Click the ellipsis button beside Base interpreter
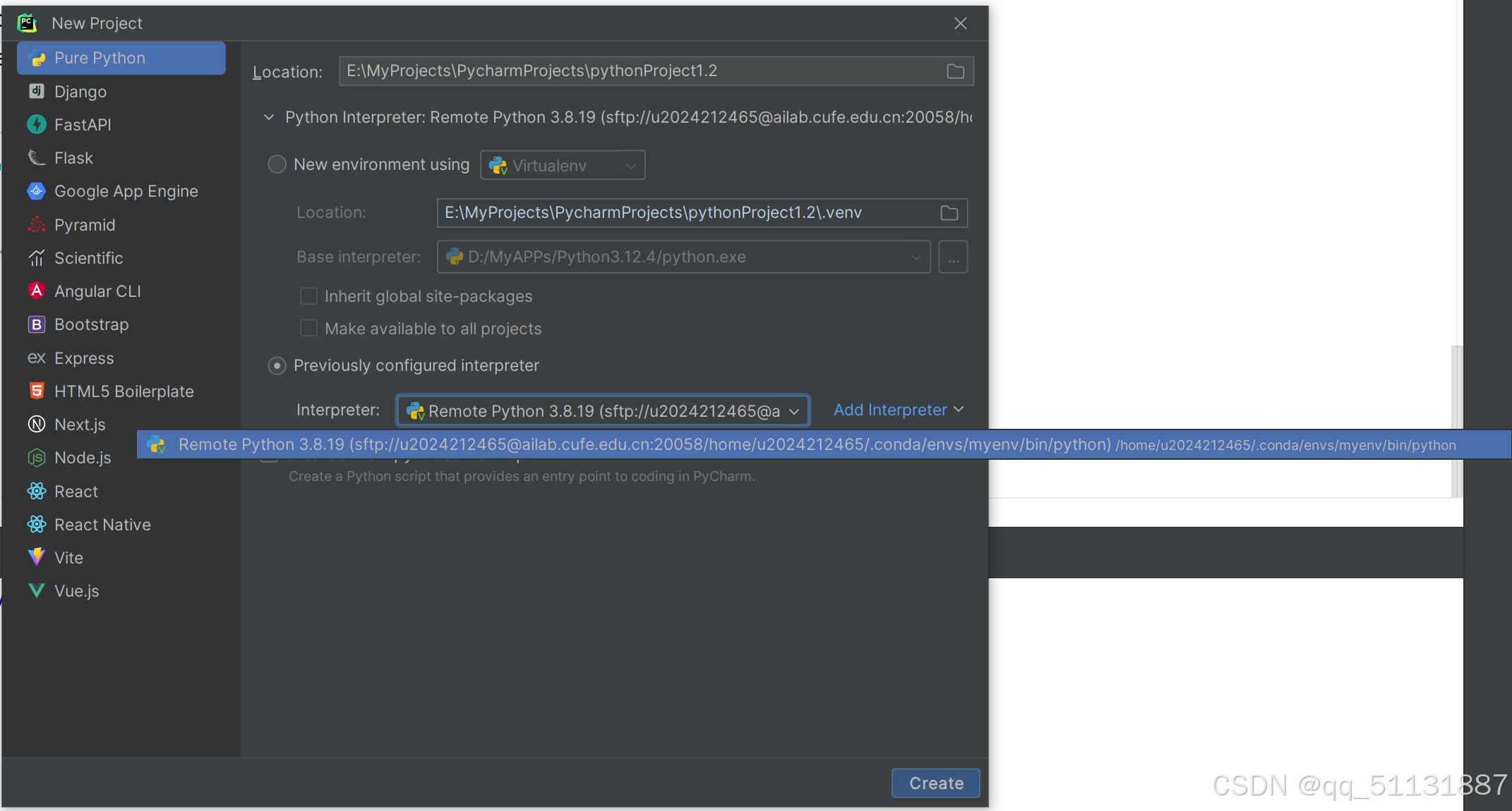 point(953,257)
